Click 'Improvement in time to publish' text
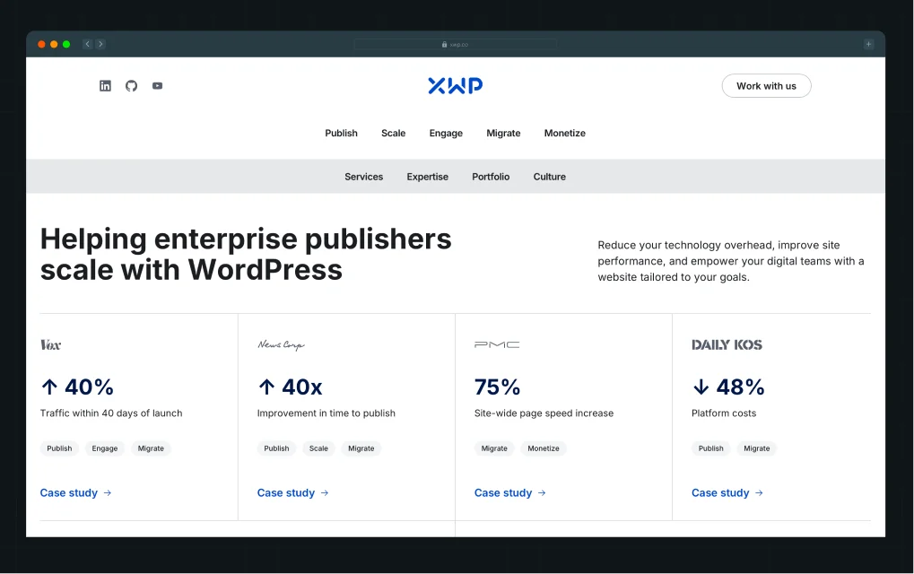Image resolution: width=914 pixels, height=574 pixels. point(326,413)
